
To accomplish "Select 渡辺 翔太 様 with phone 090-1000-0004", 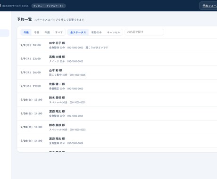I will click(57, 111).
